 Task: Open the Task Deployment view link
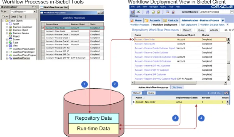point(189,25)
